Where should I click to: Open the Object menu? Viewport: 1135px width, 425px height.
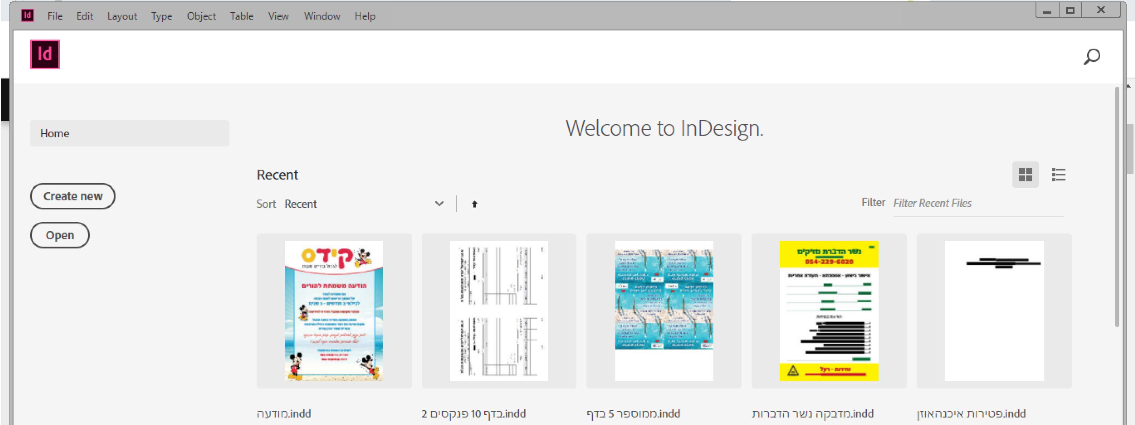(201, 16)
